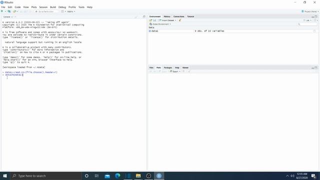
Task: Switch to the Packages tab
Action: tap(168, 67)
